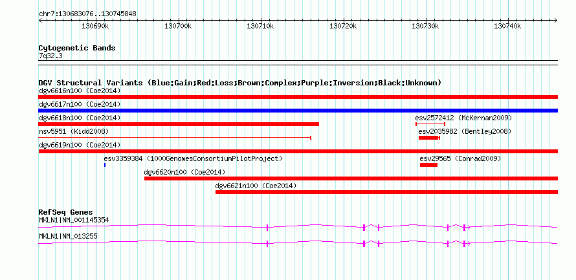This screenshot has height=280, width=576.
Task: Click the first exon of MKLN1|NM_001145354
Action: [267, 227]
